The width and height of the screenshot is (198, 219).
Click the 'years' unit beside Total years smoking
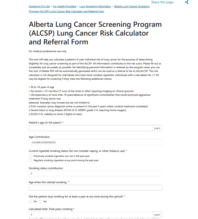tap(157, 215)
